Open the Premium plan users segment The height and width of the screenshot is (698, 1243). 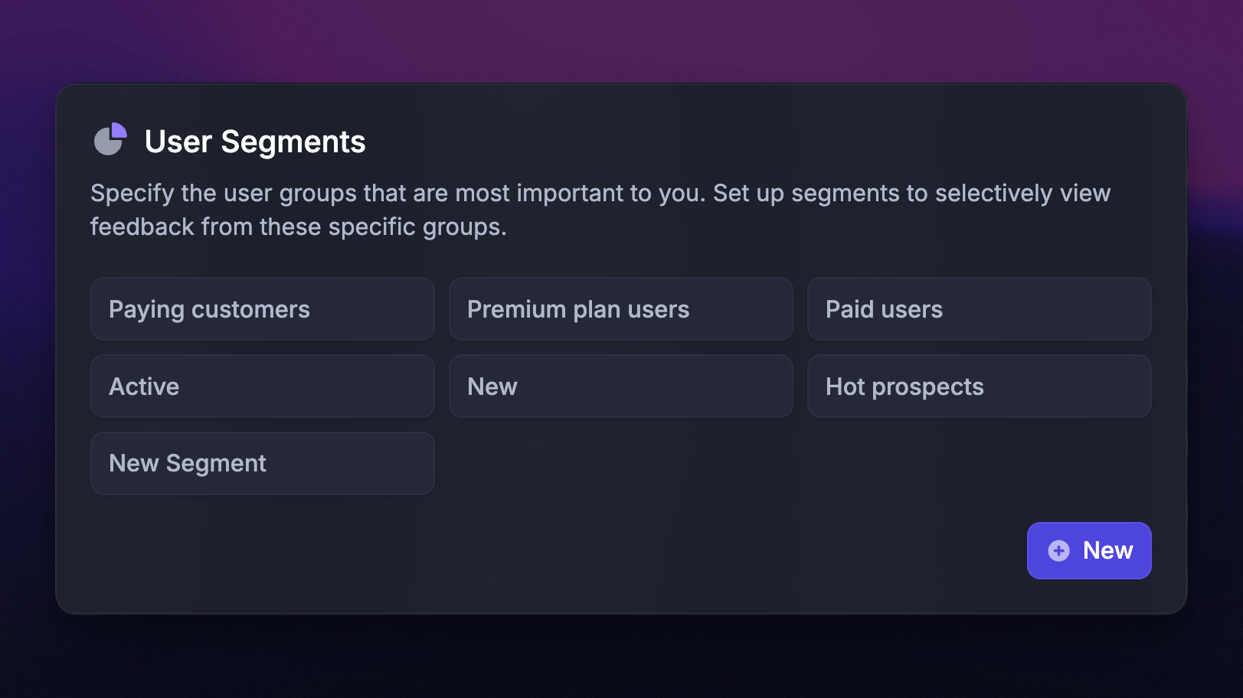coord(620,309)
